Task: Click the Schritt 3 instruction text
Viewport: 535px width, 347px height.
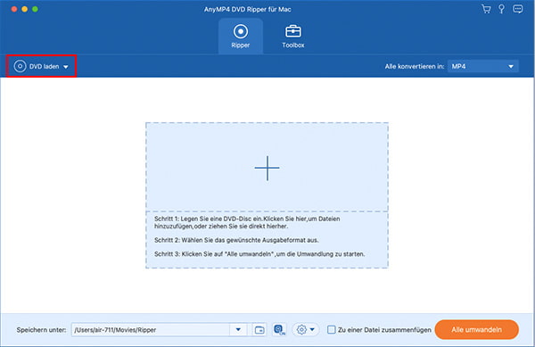Action: [x=259, y=254]
